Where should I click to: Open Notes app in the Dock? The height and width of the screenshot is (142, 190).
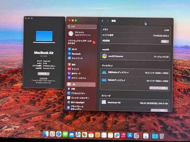coord(110,135)
